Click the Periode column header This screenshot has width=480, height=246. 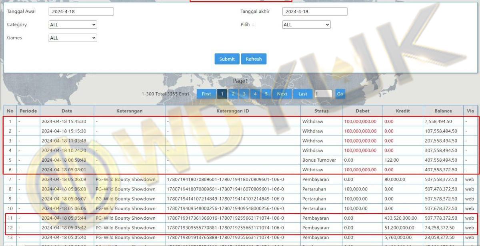[28, 111]
